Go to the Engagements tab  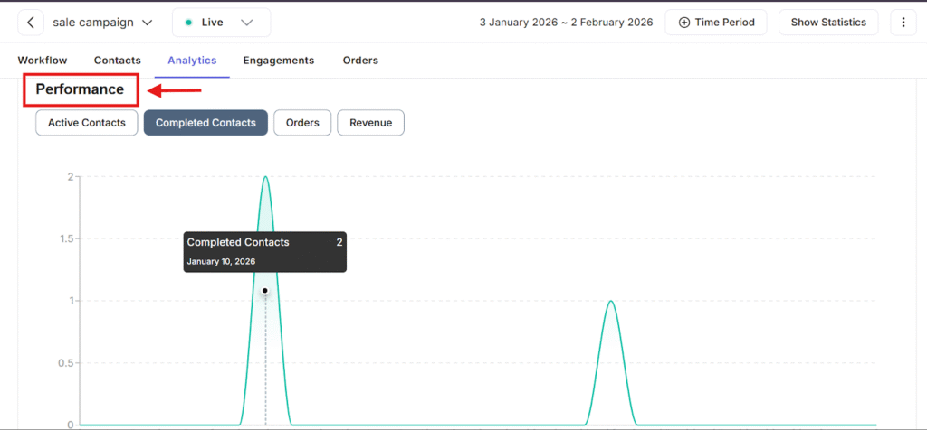[x=278, y=61]
